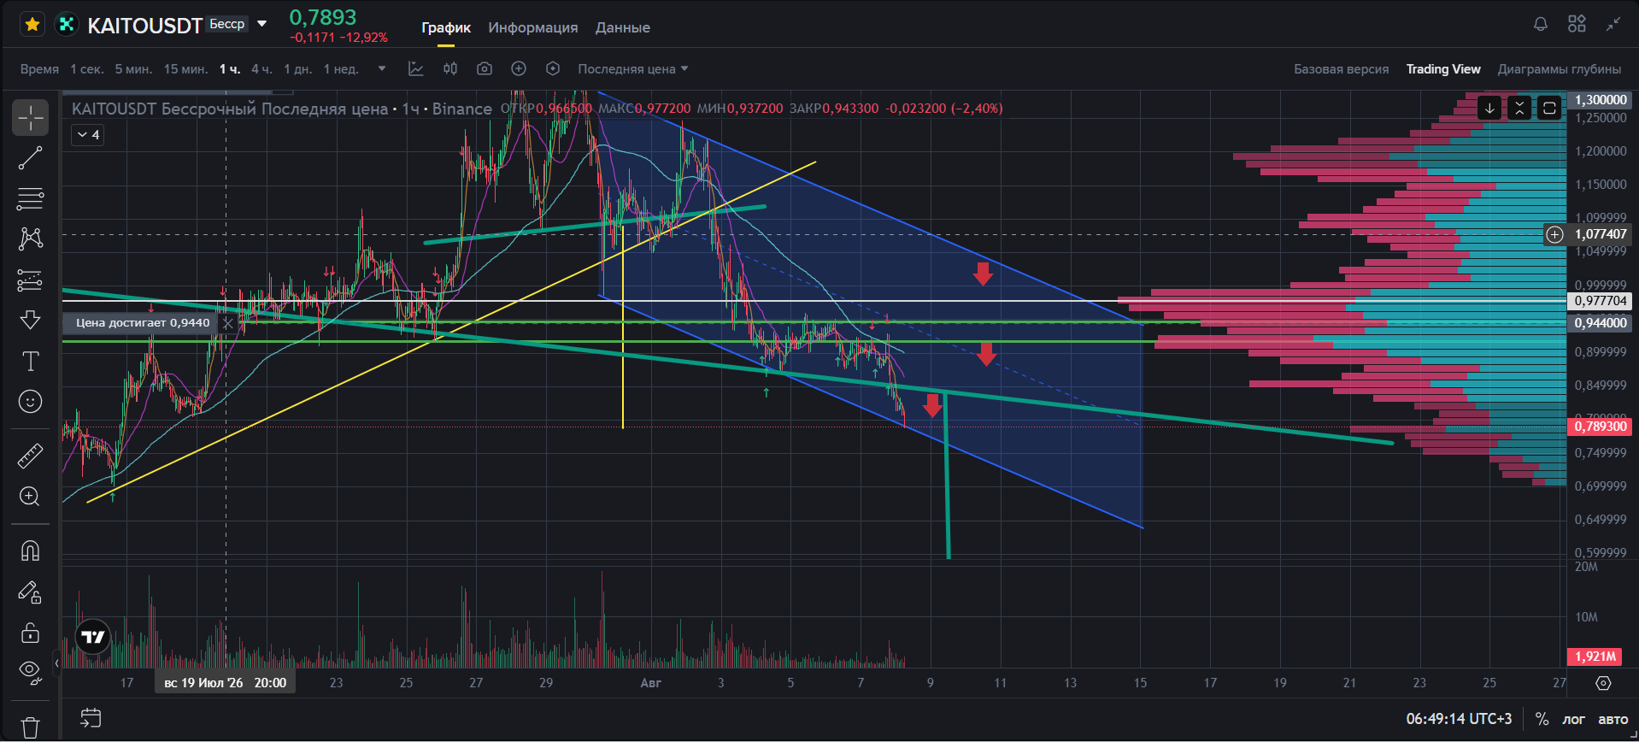Screen dimensions: 1639x742
Task: Select the crosshair cursor tool
Action: [30, 118]
